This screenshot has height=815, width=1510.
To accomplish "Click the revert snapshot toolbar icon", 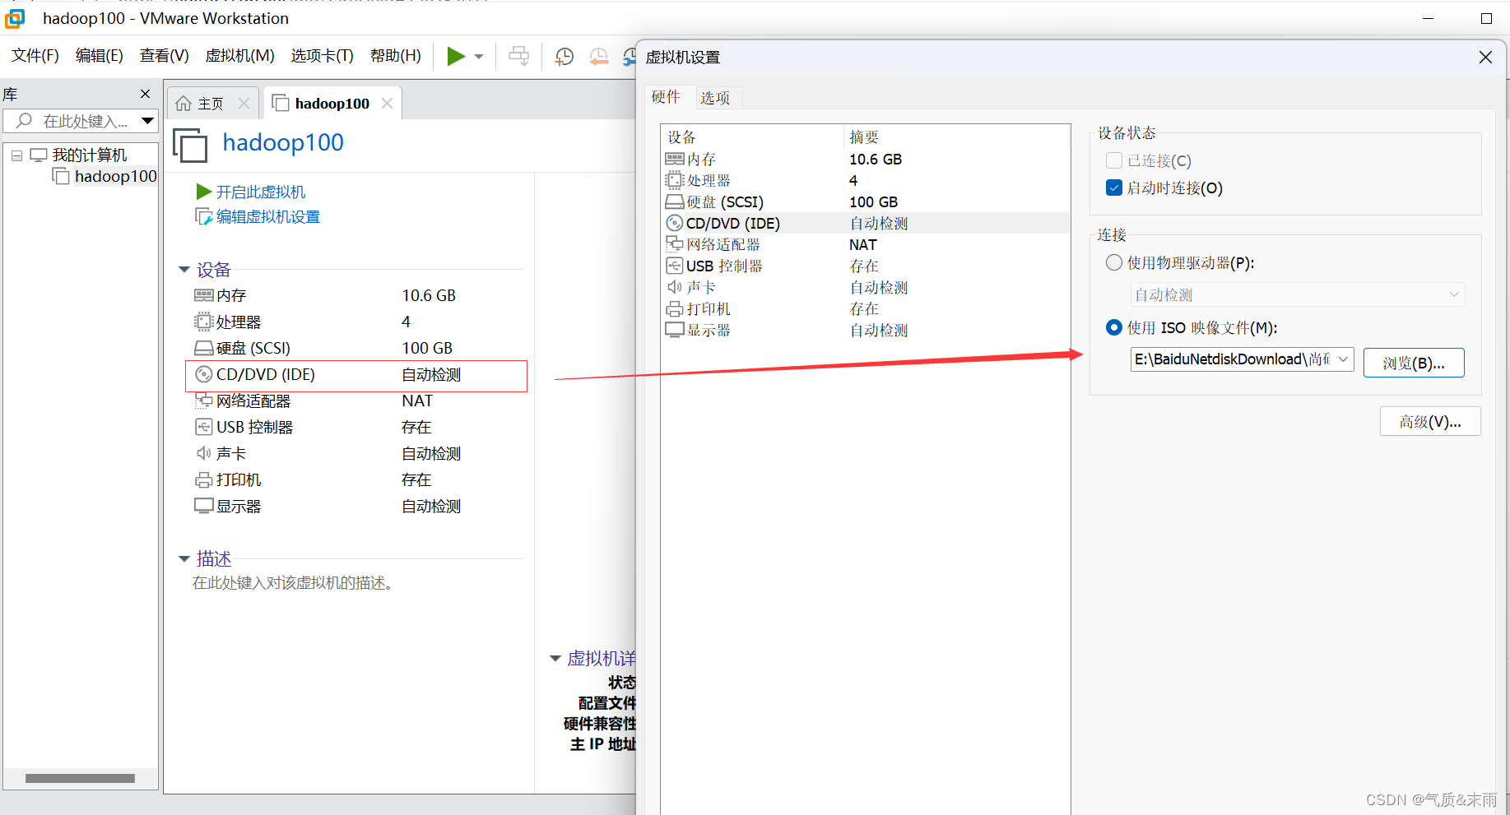I will coord(599,56).
